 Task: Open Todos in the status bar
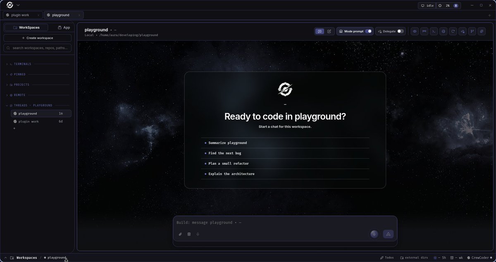pos(387,257)
